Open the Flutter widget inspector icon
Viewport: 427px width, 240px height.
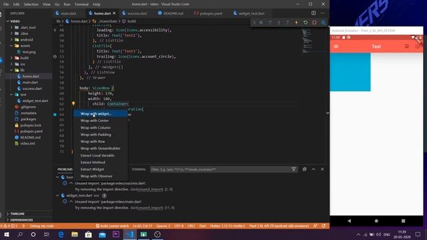click(323, 23)
